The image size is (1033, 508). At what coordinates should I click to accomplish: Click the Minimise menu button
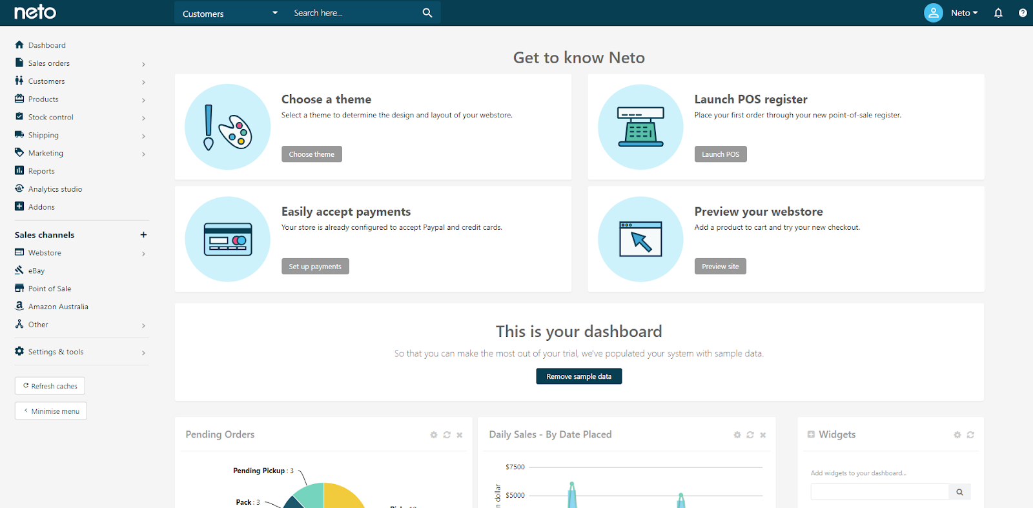pos(51,411)
